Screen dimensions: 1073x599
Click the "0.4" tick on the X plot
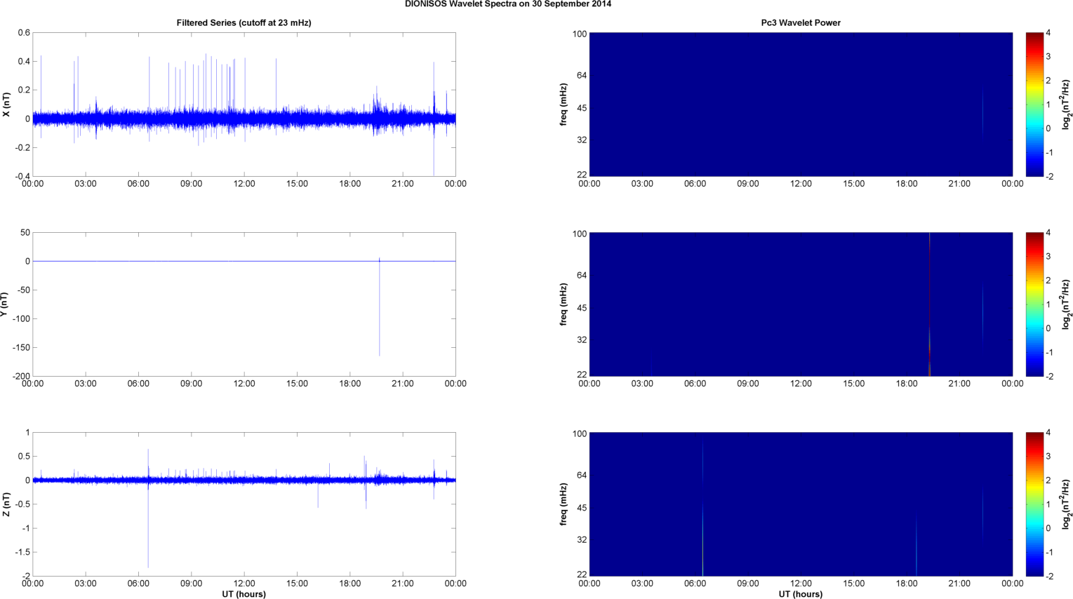[24, 62]
